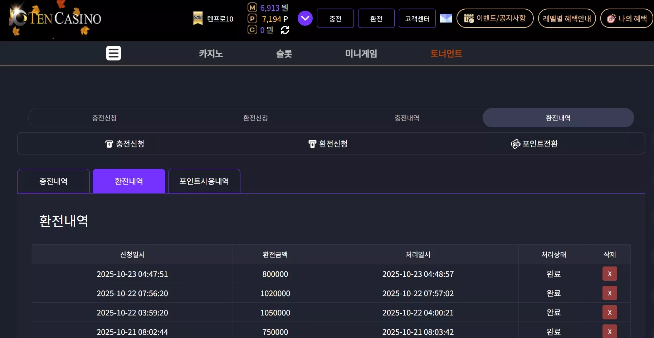Click the M money balance icon
The height and width of the screenshot is (338, 654).
[x=253, y=8]
